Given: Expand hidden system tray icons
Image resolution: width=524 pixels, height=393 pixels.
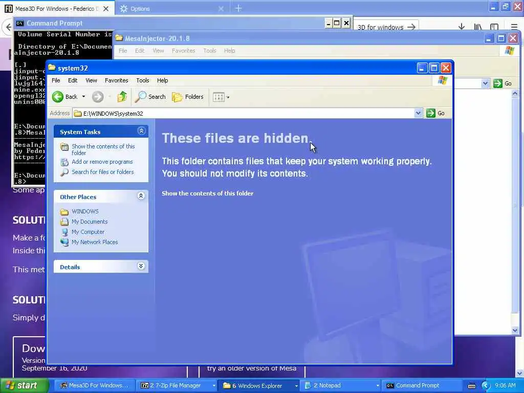Looking at the screenshot, I should click(x=486, y=386).
